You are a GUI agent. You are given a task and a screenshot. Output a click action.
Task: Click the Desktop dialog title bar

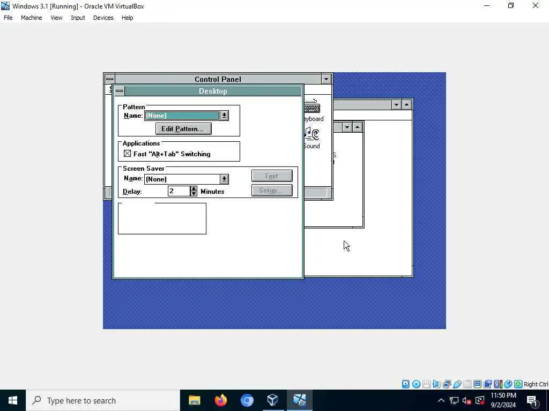coord(213,91)
